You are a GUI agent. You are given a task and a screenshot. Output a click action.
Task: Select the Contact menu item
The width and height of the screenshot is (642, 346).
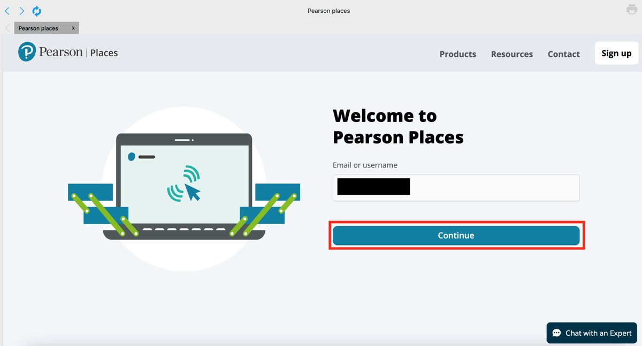point(563,54)
